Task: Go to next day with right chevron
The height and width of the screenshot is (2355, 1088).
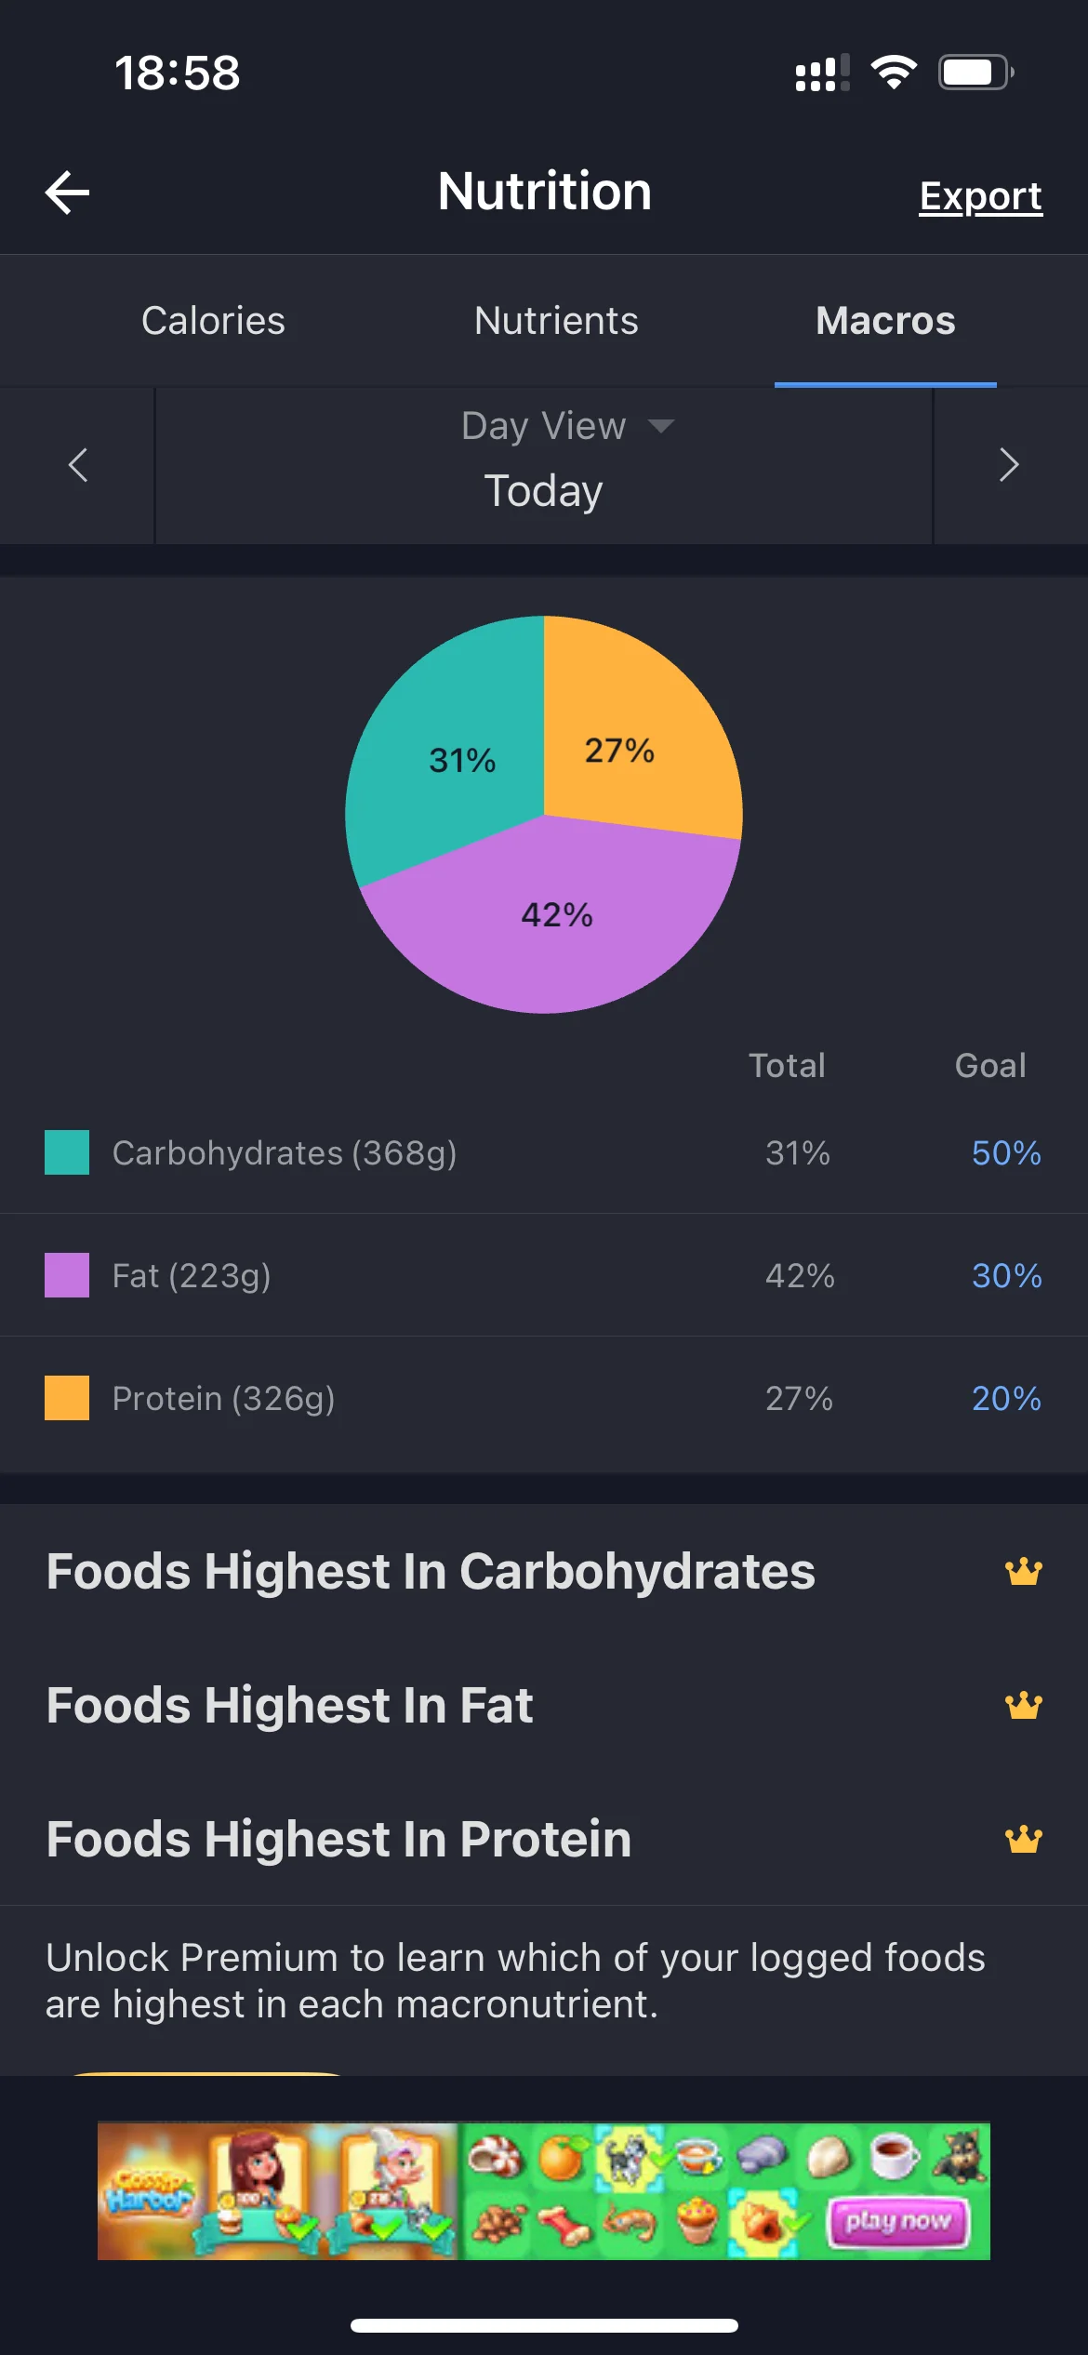Action: point(1009,465)
